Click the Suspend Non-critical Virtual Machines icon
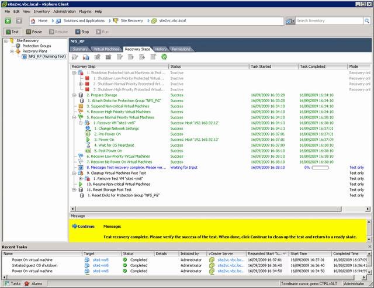 click(81, 106)
